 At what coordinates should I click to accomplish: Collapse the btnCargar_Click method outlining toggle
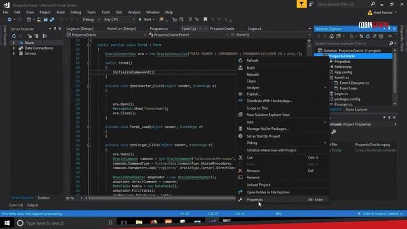coord(88,145)
